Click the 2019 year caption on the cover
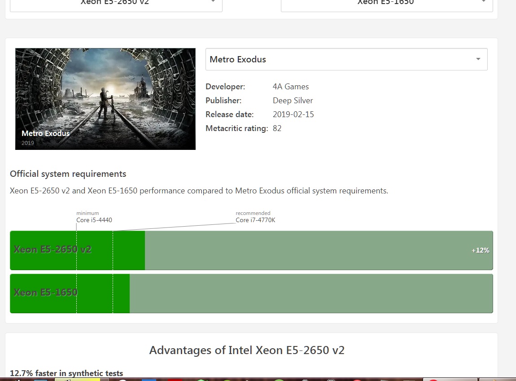This screenshot has width=516, height=381. [28, 143]
